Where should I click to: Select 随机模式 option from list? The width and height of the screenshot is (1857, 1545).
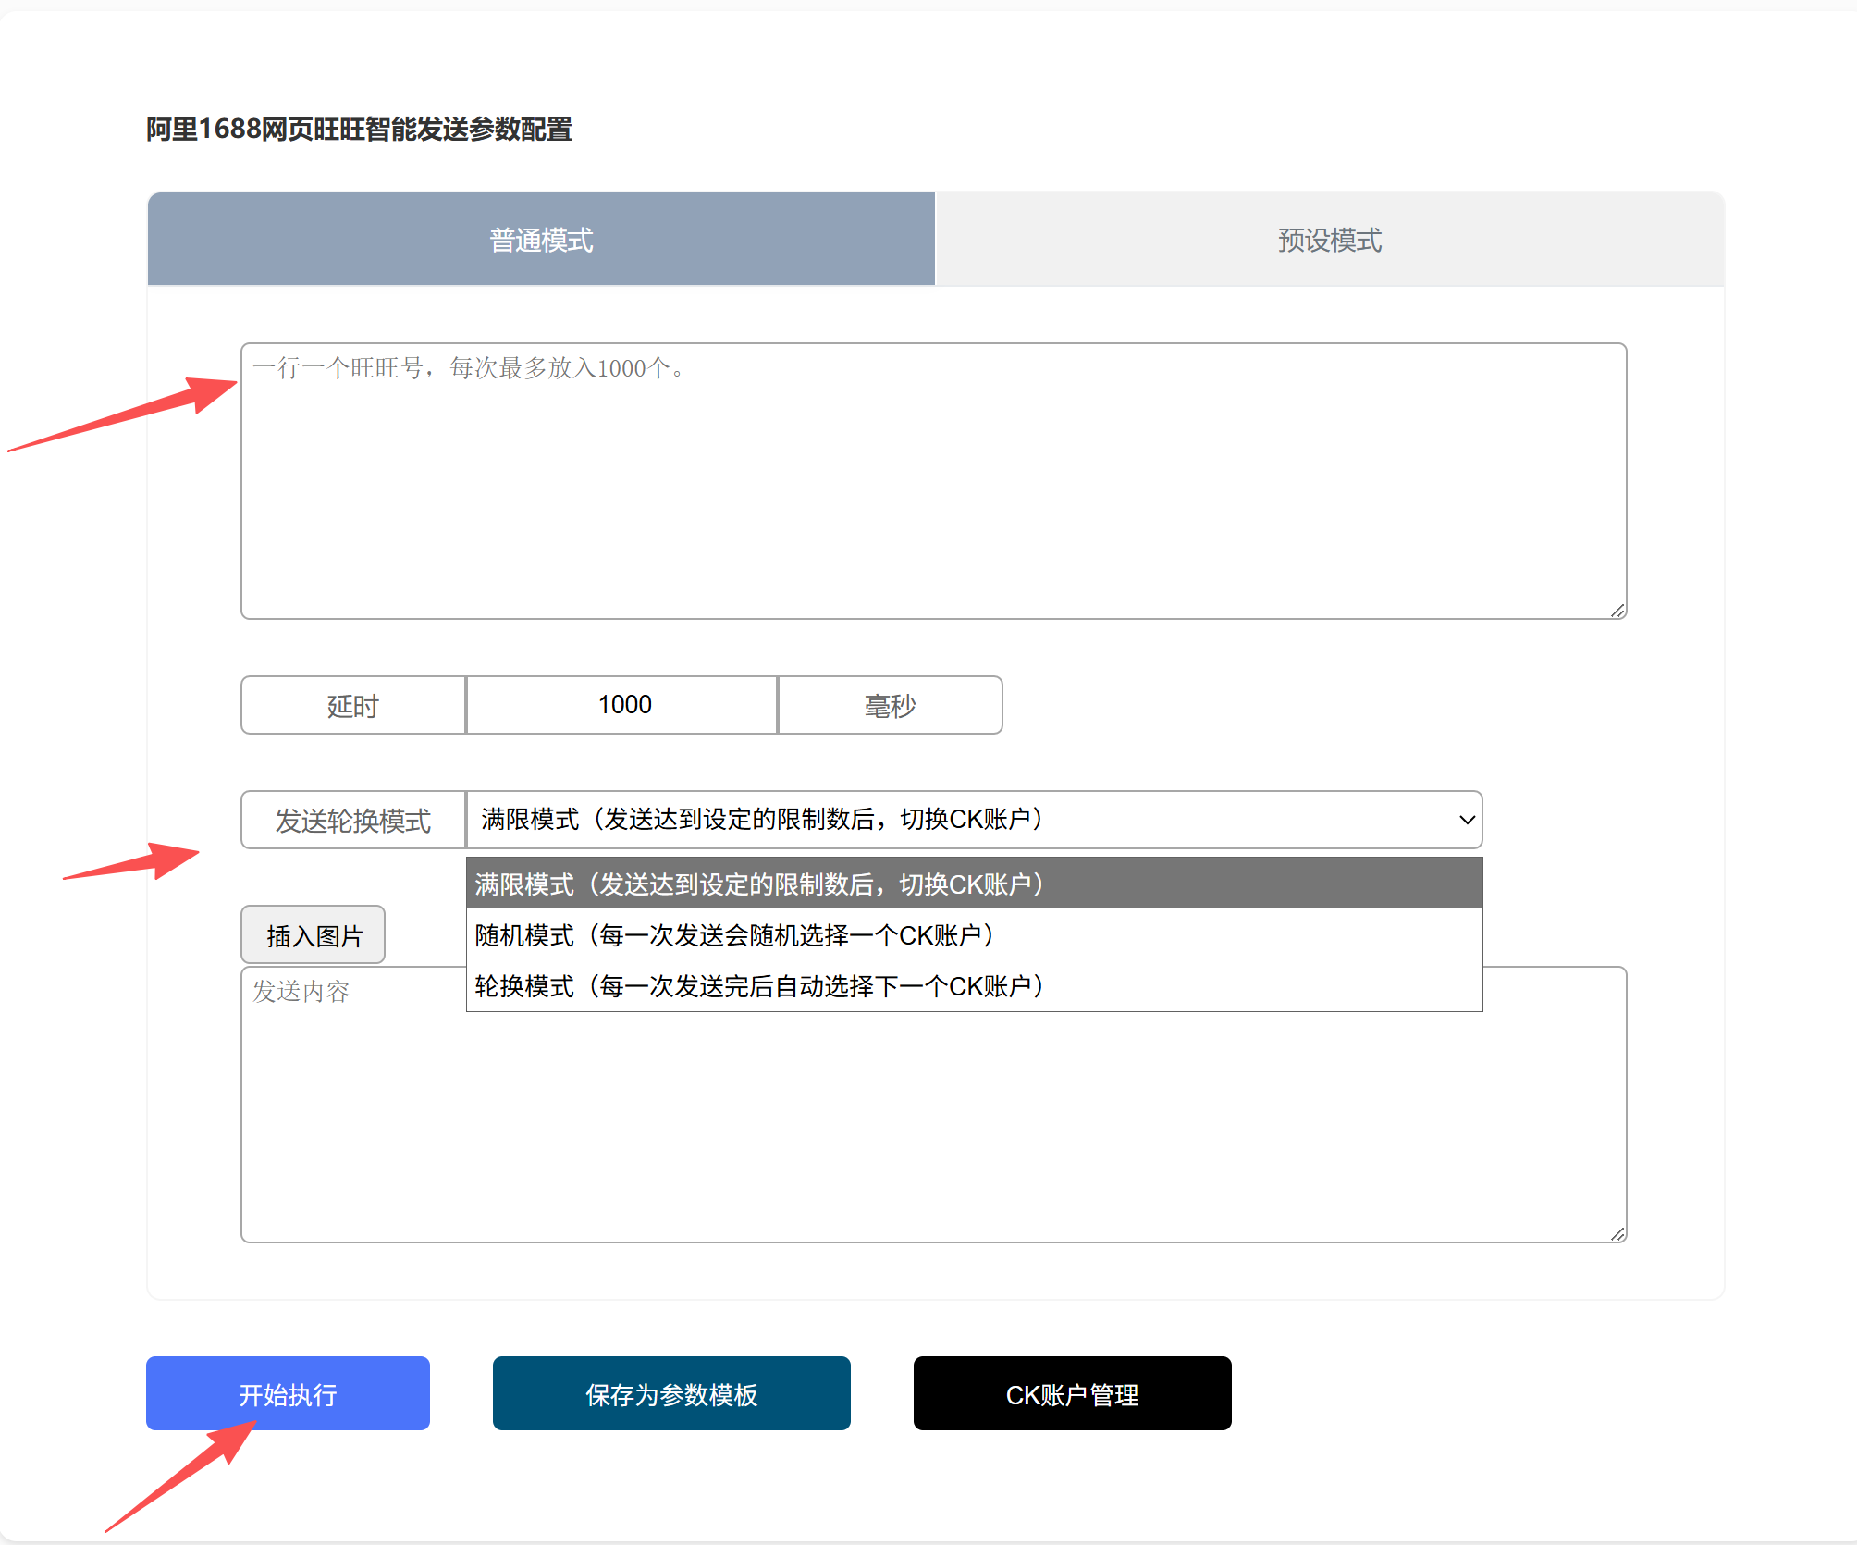(x=973, y=935)
